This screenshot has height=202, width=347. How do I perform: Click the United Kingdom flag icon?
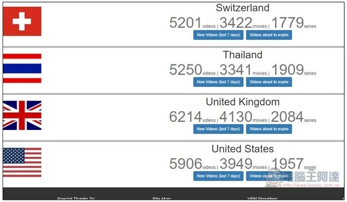pyautogui.click(x=22, y=115)
